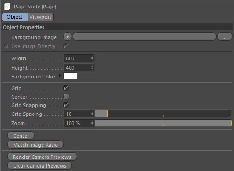Enable the Center checkbox
The width and height of the screenshot is (234, 171).
[x=66, y=97]
